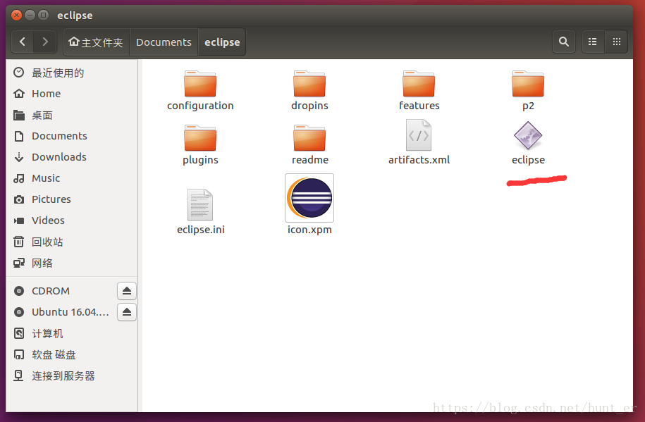This screenshot has height=422, width=645.
Task: Click the dropins folder label
Action: (309, 106)
